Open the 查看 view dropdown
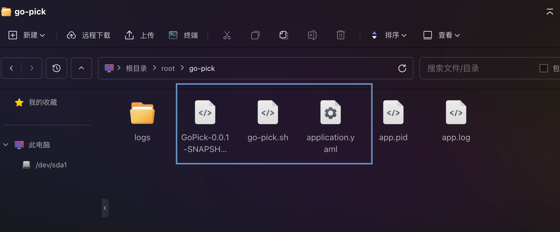Viewport: 560px width, 232px height. tap(441, 35)
